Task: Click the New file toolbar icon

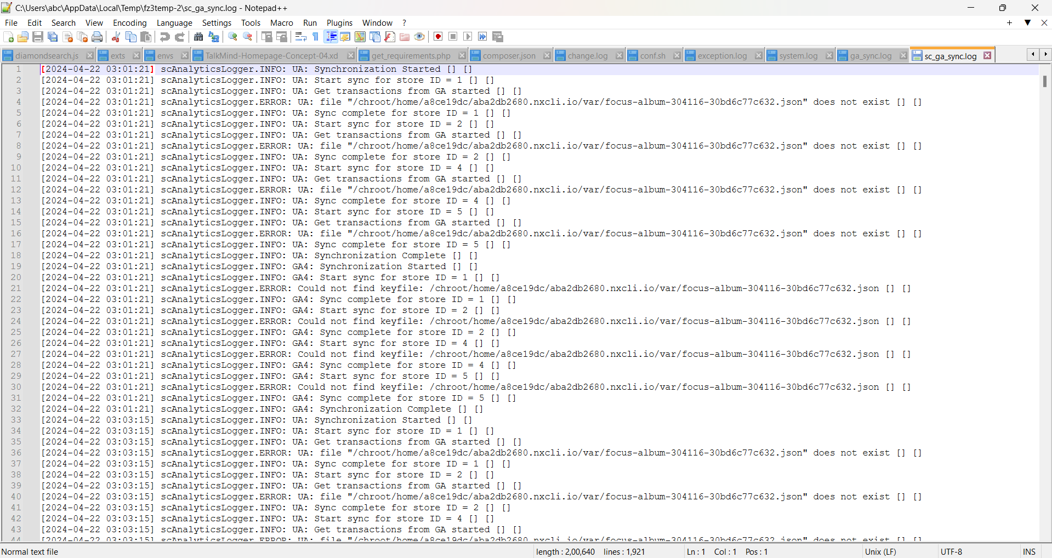Action: [x=9, y=37]
